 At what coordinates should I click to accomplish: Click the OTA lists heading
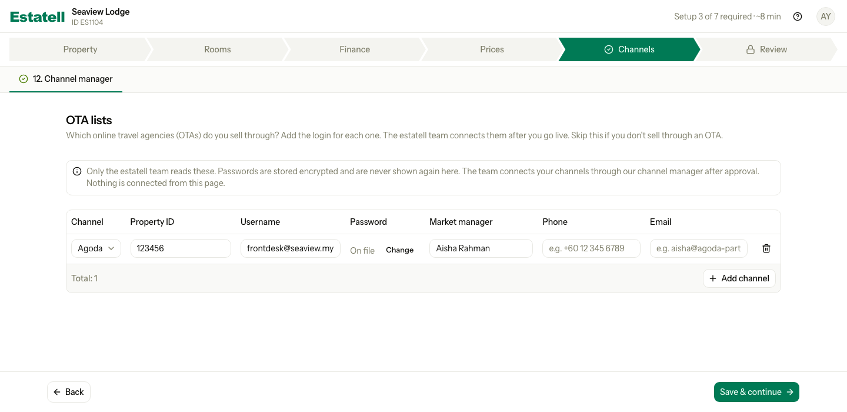89,120
